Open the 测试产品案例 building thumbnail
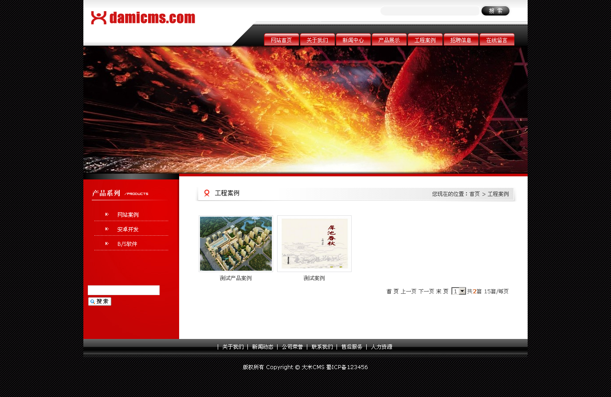This screenshot has height=397, width=611. [236, 244]
